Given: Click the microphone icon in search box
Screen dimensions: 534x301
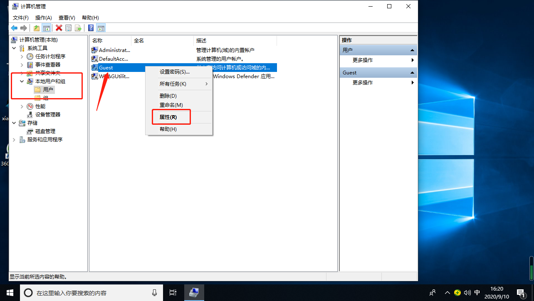Looking at the screenshot, I should (155, 293).
